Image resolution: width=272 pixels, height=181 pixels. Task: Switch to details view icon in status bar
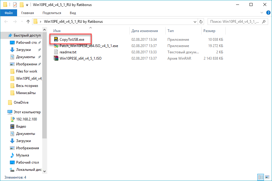point(261,177)
